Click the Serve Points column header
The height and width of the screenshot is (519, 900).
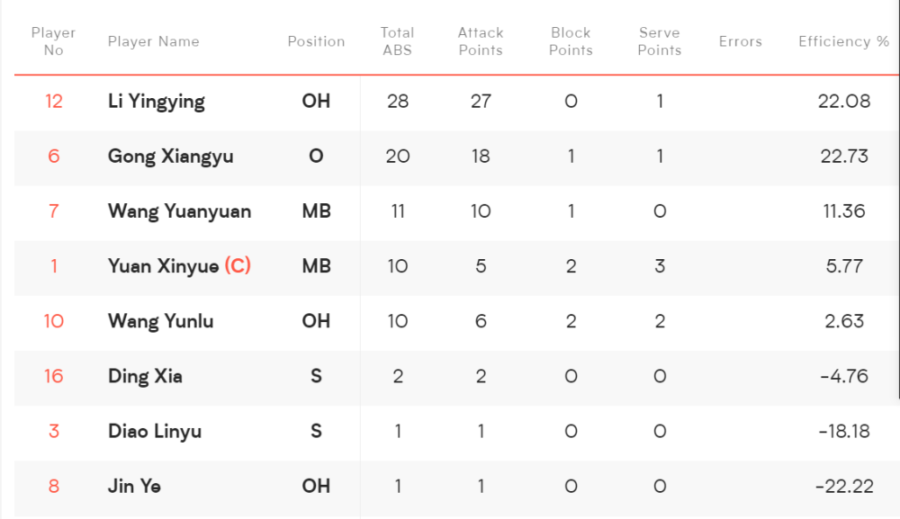[660, 41]
